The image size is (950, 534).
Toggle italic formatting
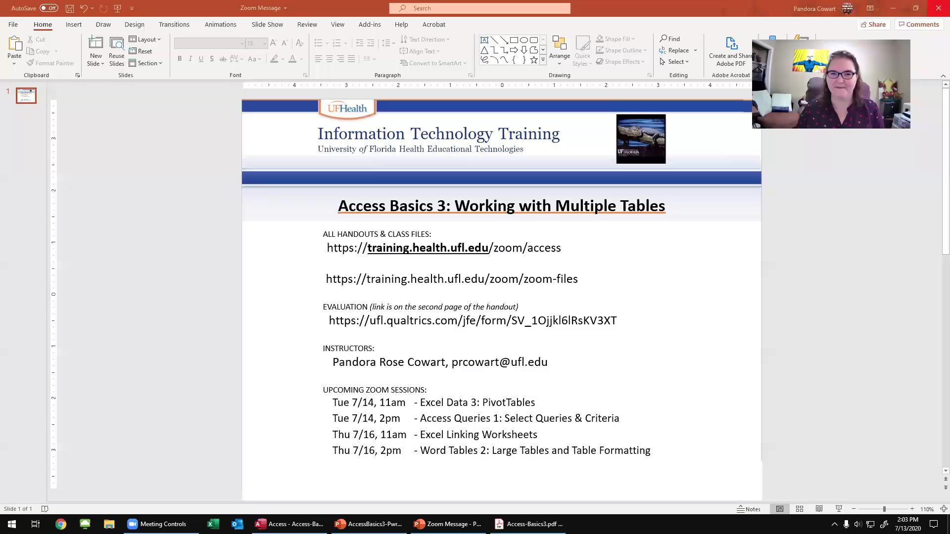coord(190,58)
